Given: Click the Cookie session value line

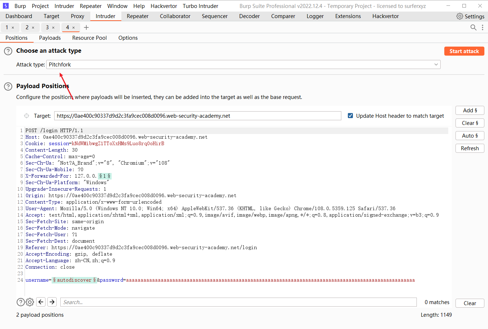Looking at the screenshot, I should 95,144.
